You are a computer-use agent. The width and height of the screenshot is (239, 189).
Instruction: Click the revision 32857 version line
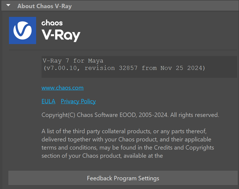pos(124,68)
